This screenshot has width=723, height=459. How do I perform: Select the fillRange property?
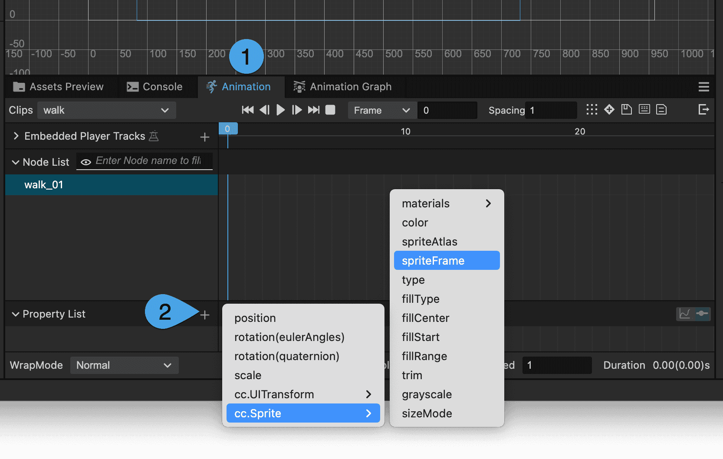pyautogui.click(x=447, y=356)
